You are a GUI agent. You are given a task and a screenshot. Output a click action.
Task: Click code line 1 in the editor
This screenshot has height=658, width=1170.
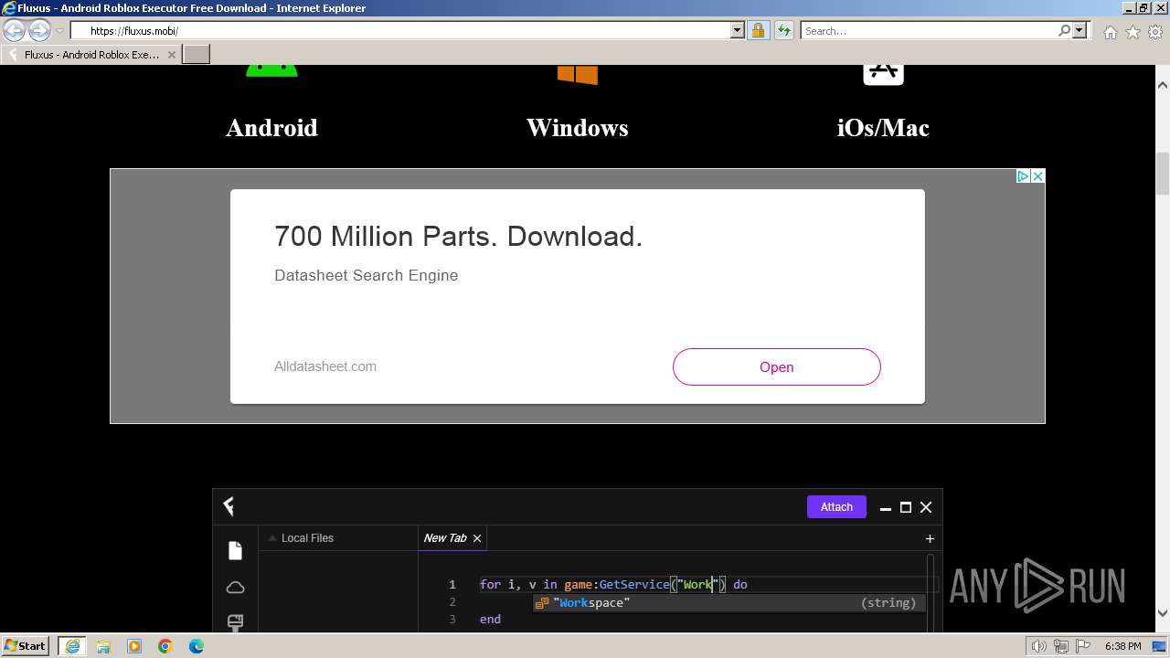tap(613, 584)
